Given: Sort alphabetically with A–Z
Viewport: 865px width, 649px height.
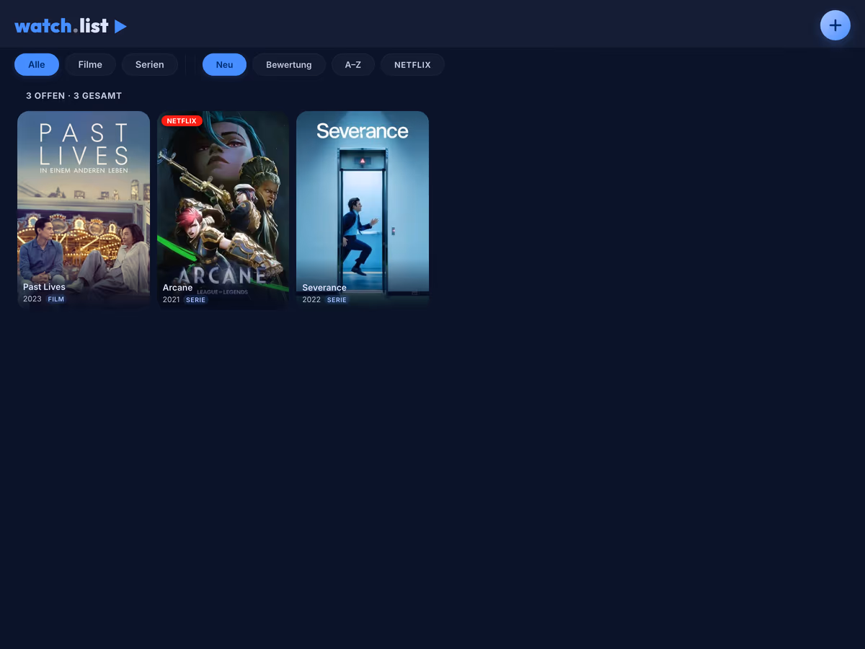Looking at the screenshot, I should pos(352,64).
